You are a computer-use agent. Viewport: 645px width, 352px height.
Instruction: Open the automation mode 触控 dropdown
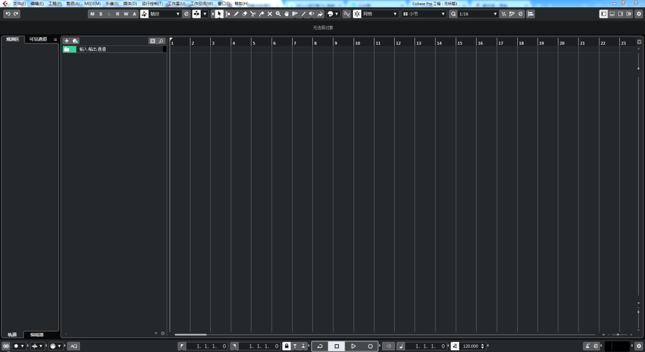click(165, 14)
